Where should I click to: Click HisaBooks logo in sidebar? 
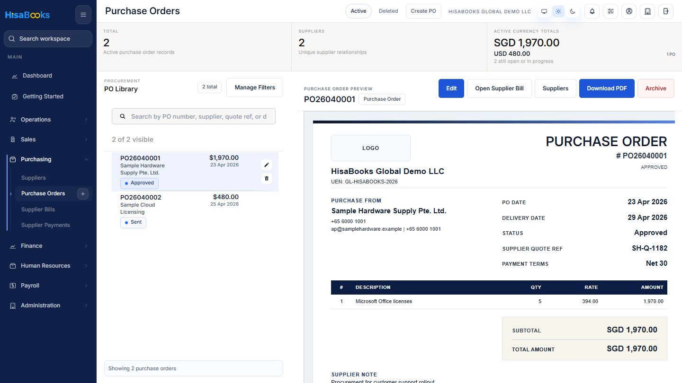(27, 15)
